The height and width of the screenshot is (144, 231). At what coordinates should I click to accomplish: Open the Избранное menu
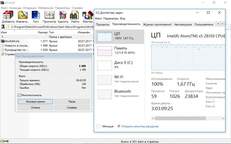pos(46,8)
